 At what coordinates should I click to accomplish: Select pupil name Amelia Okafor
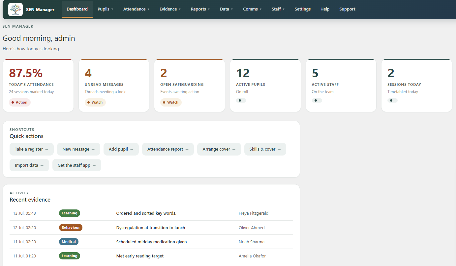coord(252,256)
